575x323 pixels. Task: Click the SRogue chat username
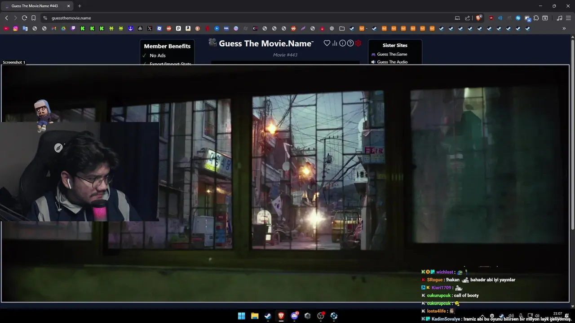coord(435,280)
